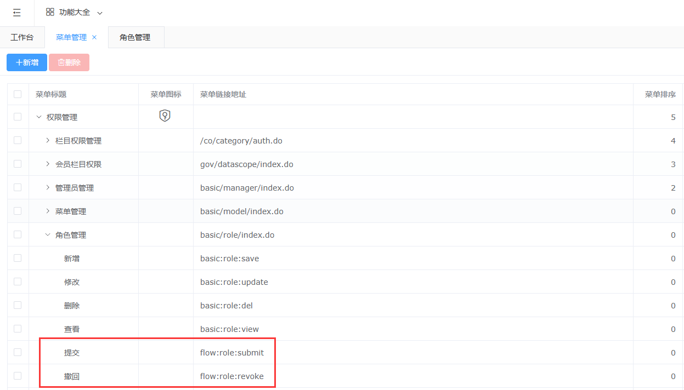Toggle the select-all checkbox in table header
The width and height of the screenshot is (684, 390).
(18, 94)
